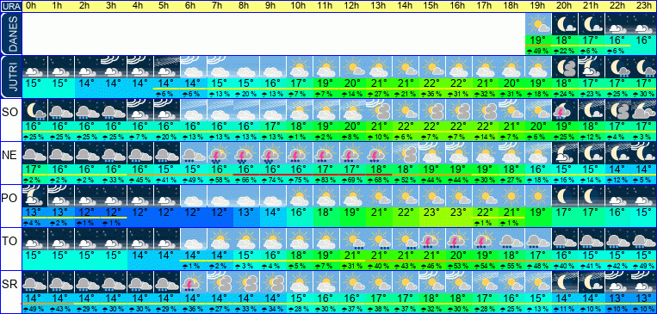Click the DANES 19h sunny weather icon

pyautogui.click(x=537, y=24)
